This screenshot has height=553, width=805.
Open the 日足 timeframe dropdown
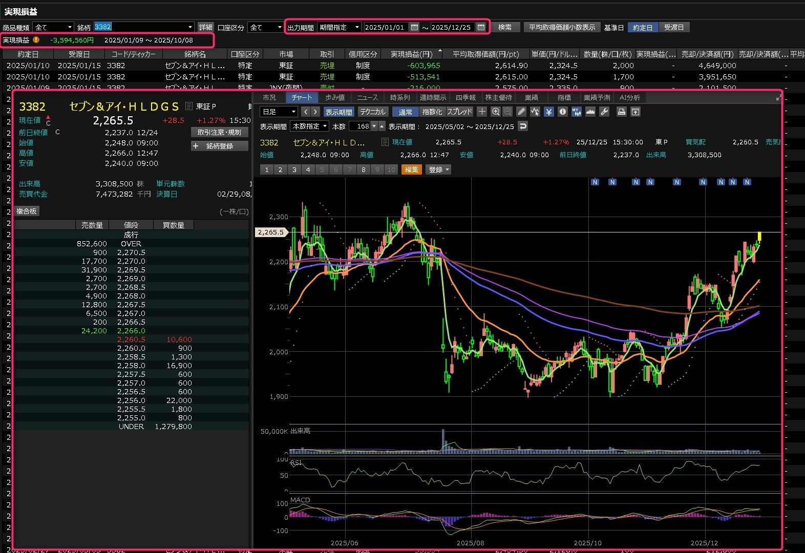click(279, 112)
